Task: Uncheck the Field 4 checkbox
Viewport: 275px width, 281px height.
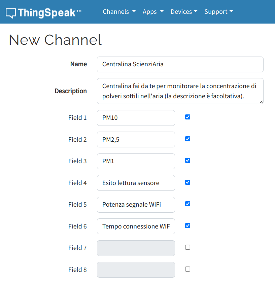Action: (x=187, y=182)
